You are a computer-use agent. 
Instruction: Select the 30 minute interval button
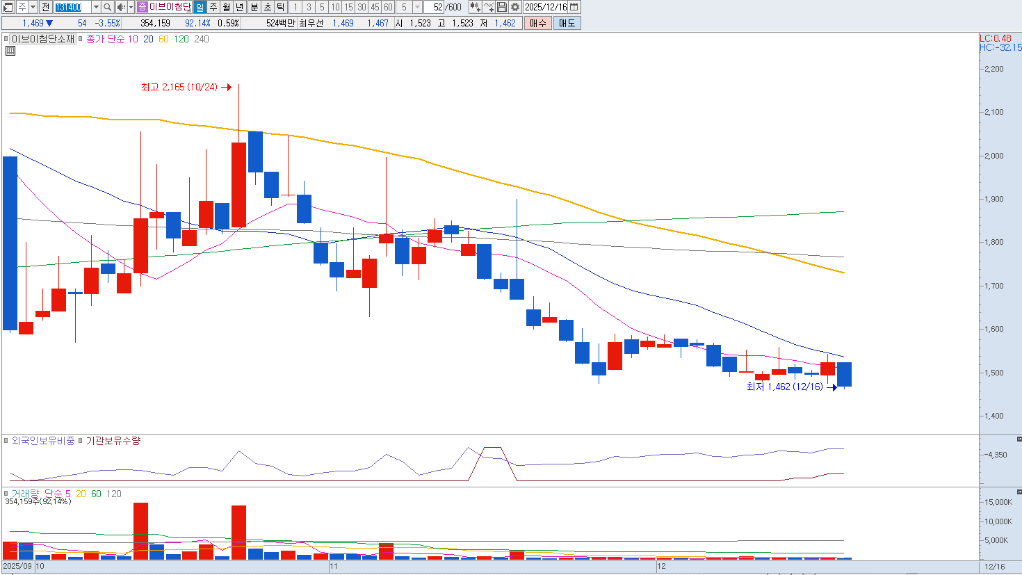pyautogui.click(x=362, y=7)
